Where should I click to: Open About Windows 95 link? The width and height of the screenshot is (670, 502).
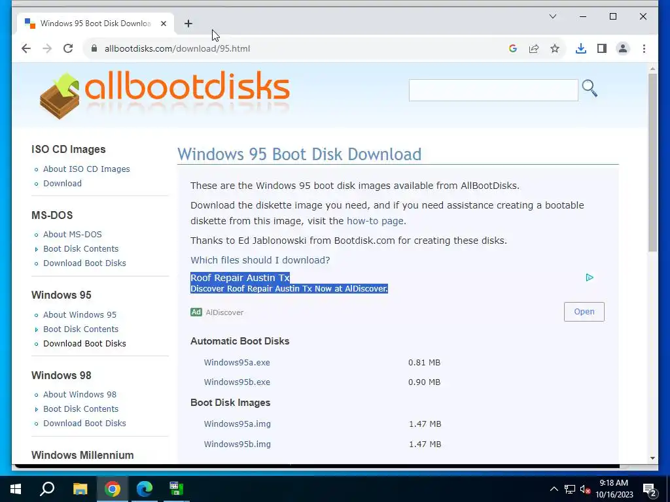(x=80, y=314)
